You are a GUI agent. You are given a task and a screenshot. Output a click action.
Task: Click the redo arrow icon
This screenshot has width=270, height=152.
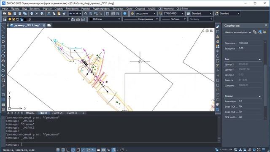click(x=77, y=14)
